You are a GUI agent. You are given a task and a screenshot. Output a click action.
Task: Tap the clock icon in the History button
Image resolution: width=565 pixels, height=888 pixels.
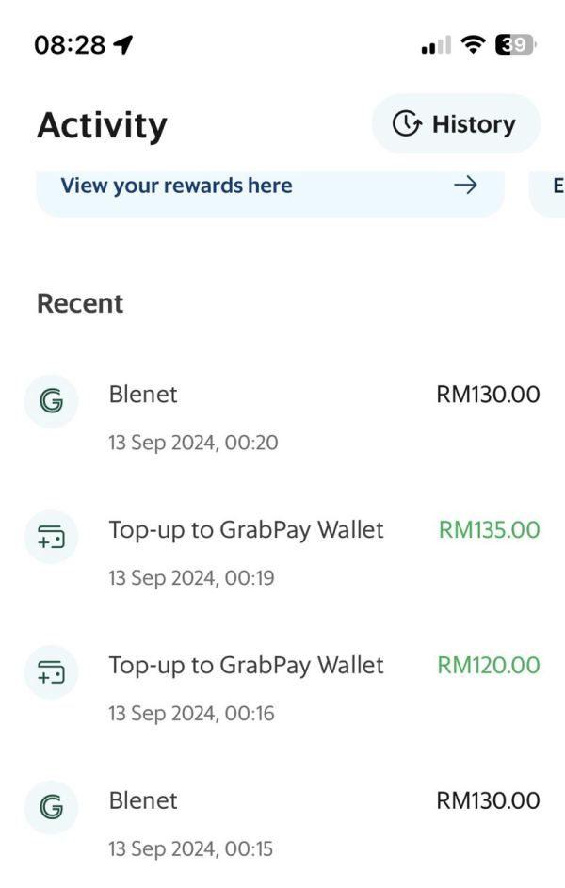407,124
